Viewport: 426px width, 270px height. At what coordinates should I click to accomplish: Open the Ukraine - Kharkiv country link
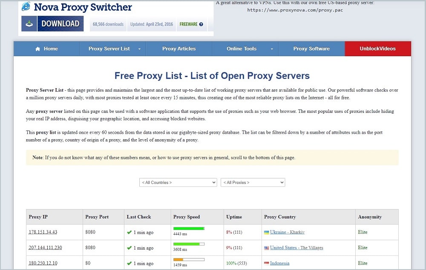point(287,232)
